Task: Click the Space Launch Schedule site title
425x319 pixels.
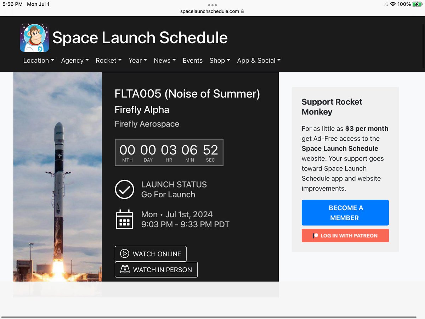Action: tap(140, 38)
